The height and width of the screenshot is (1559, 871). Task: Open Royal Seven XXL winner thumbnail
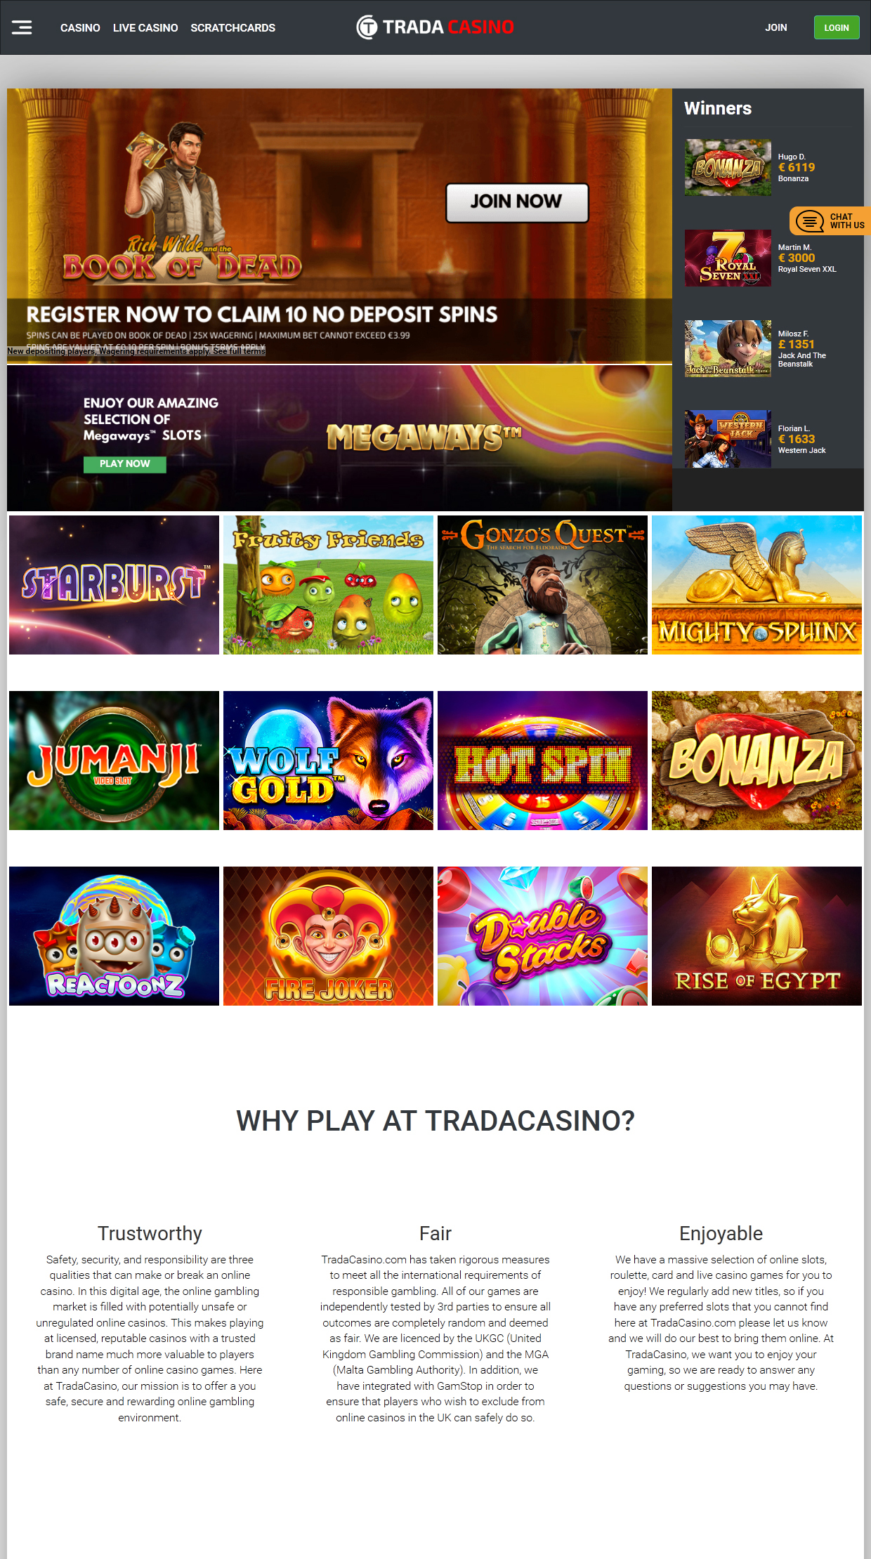[x=728, y=258]
